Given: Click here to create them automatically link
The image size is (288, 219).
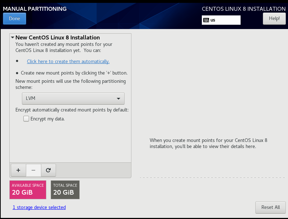Looking at the screenshot, I should [68, 61].
